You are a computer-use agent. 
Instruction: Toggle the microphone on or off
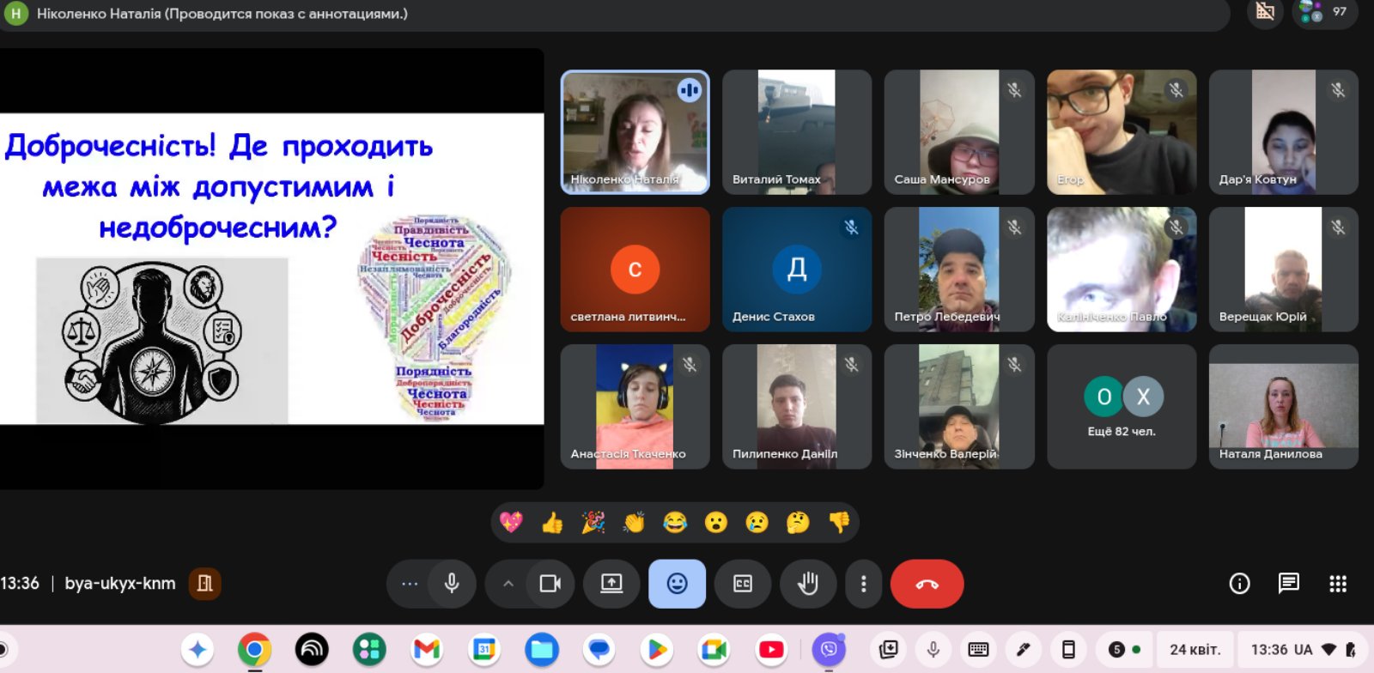(452, 584)
